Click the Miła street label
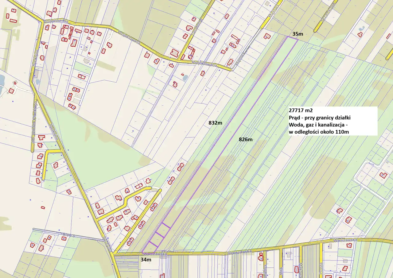The height and width of the screenshot is (278, 393). pyautogui.click(x=281, y=272)
